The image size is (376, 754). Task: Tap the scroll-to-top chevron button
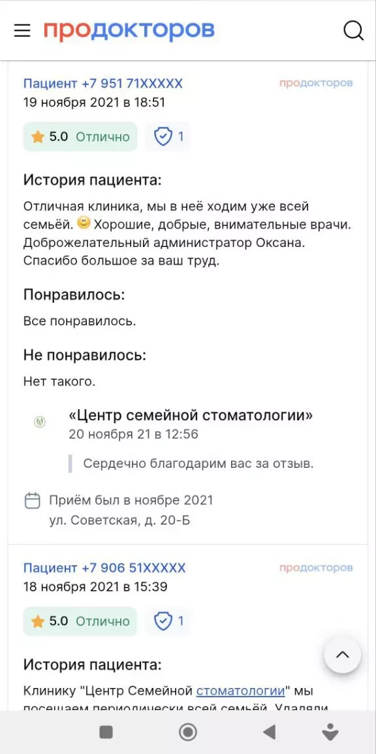(343, 655)
